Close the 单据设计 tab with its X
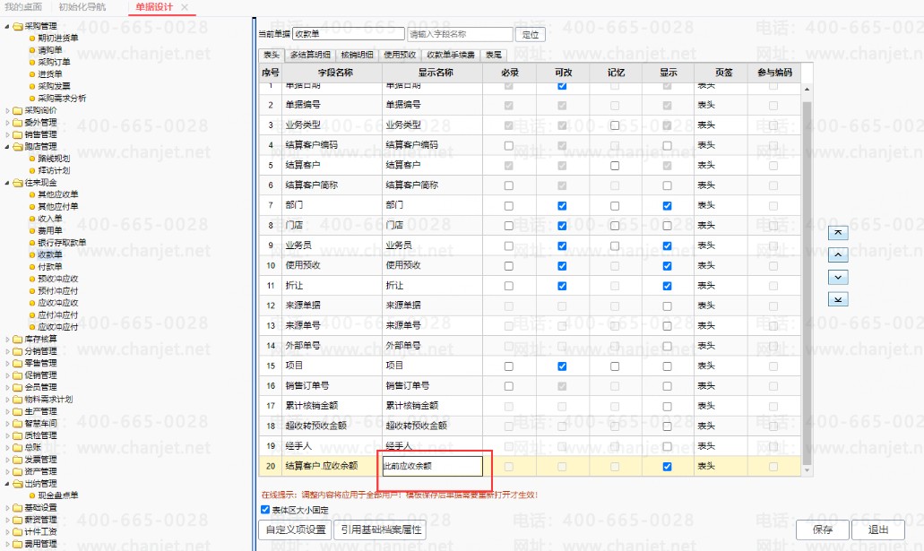 [x=185, y=7]
